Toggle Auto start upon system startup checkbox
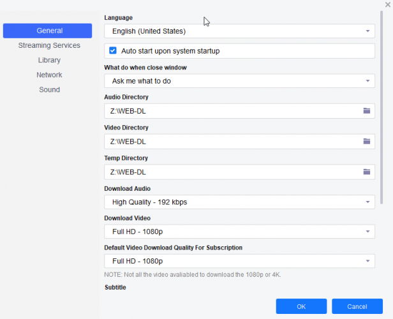 pos(113,50)
